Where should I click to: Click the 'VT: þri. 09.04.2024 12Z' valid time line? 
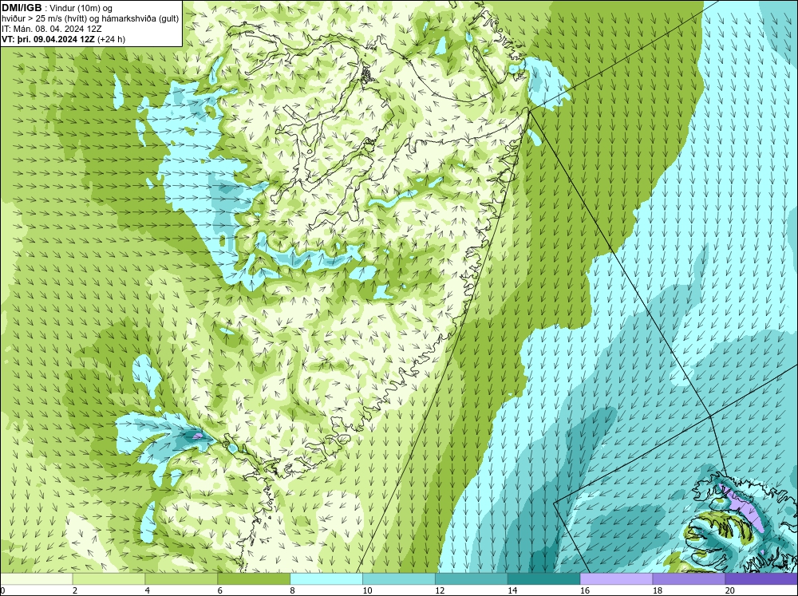pos(64,39)
